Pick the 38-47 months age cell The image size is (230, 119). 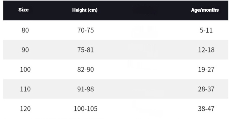pos(206,108)
